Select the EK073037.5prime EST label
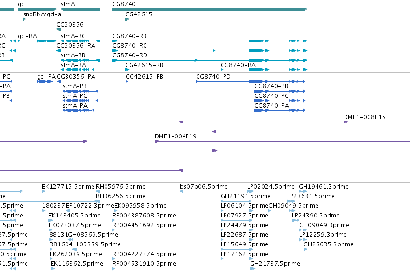This screenshot has height=271, width=410. coord(75,225)
